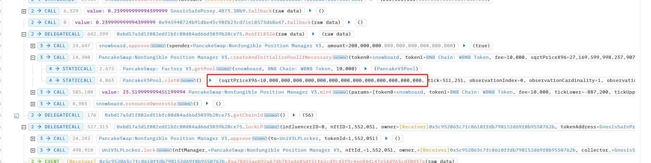Open Calldata icon next to renounceOwnership

[x=185, y=104]
